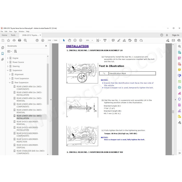Add a sticky note comment
182x182 pixels.
coord(113,40)
